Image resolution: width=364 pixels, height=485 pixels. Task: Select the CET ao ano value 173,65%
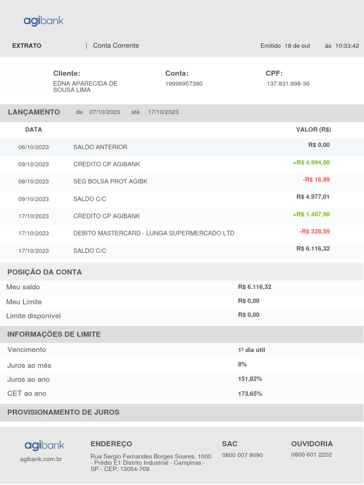tap(250, 394)
